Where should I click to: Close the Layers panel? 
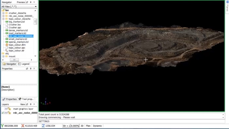(34, 104)
